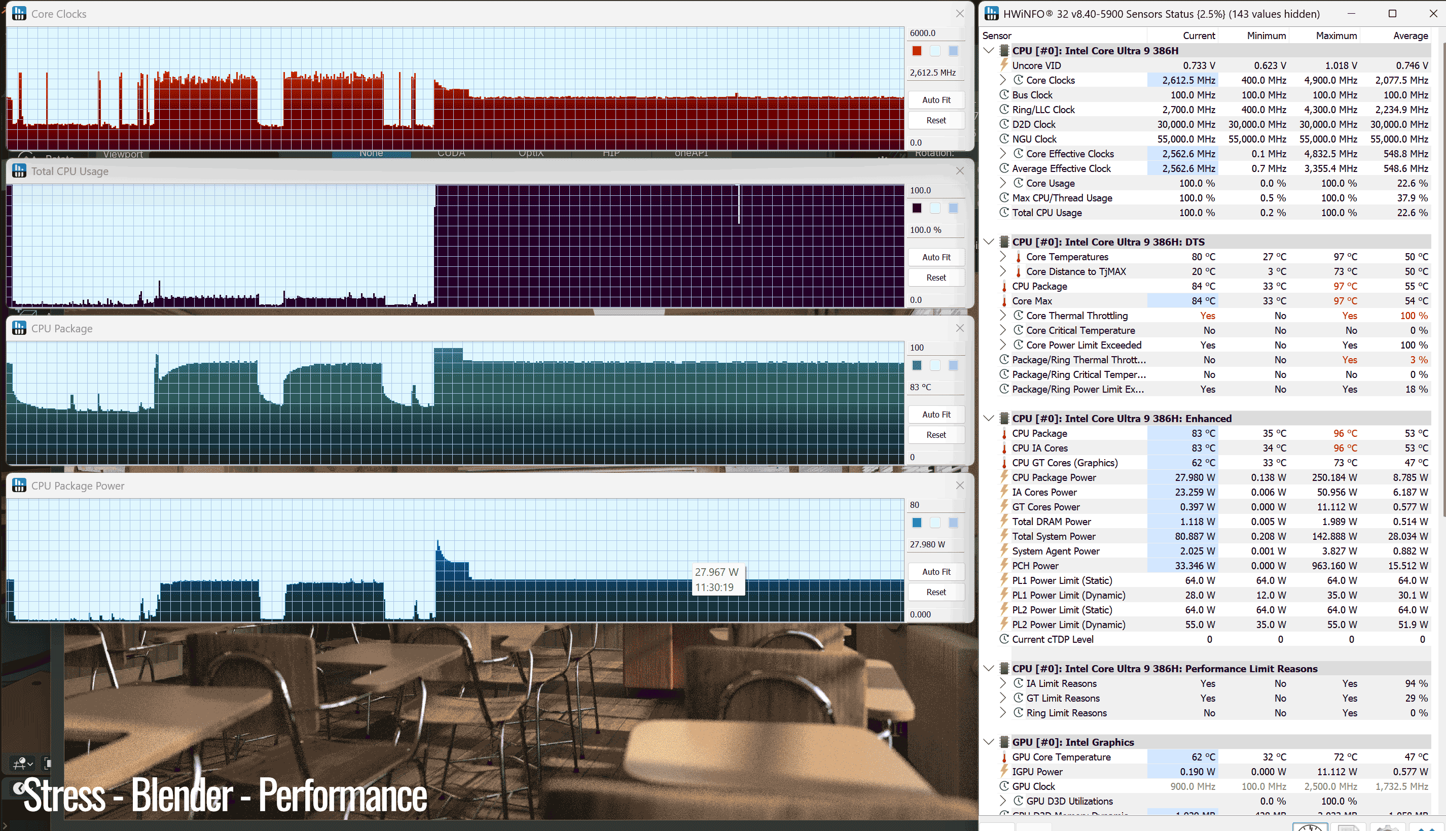Viewport: 1446px width, 831px height.
Task: Expand the GPU D3D Utilizations row
Action: 1003,801
